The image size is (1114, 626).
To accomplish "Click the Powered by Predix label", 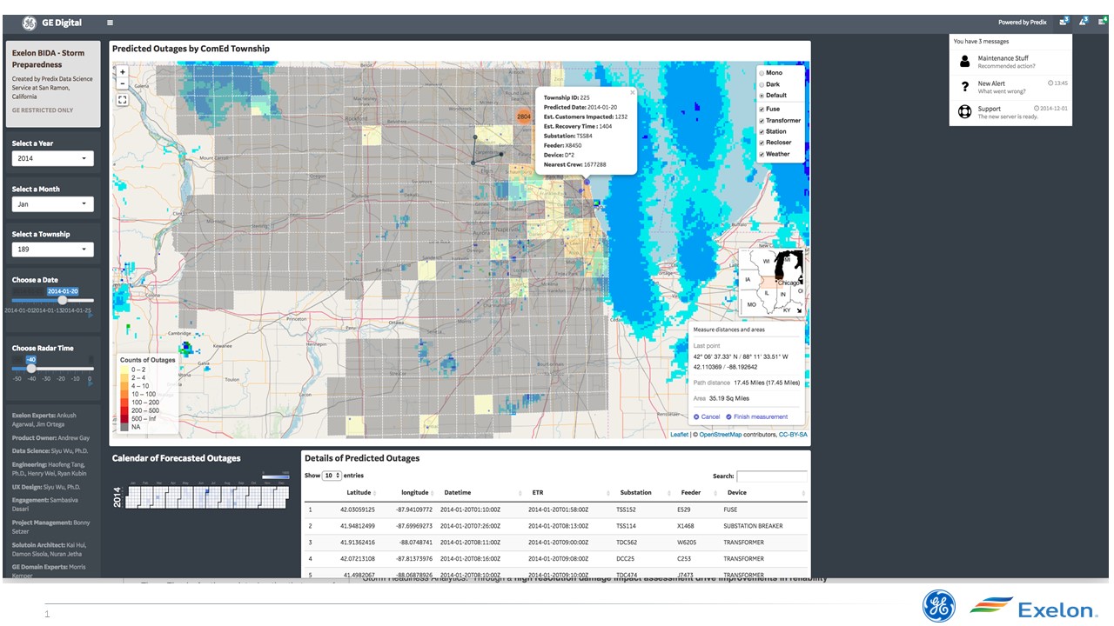I will (1022, 23).
